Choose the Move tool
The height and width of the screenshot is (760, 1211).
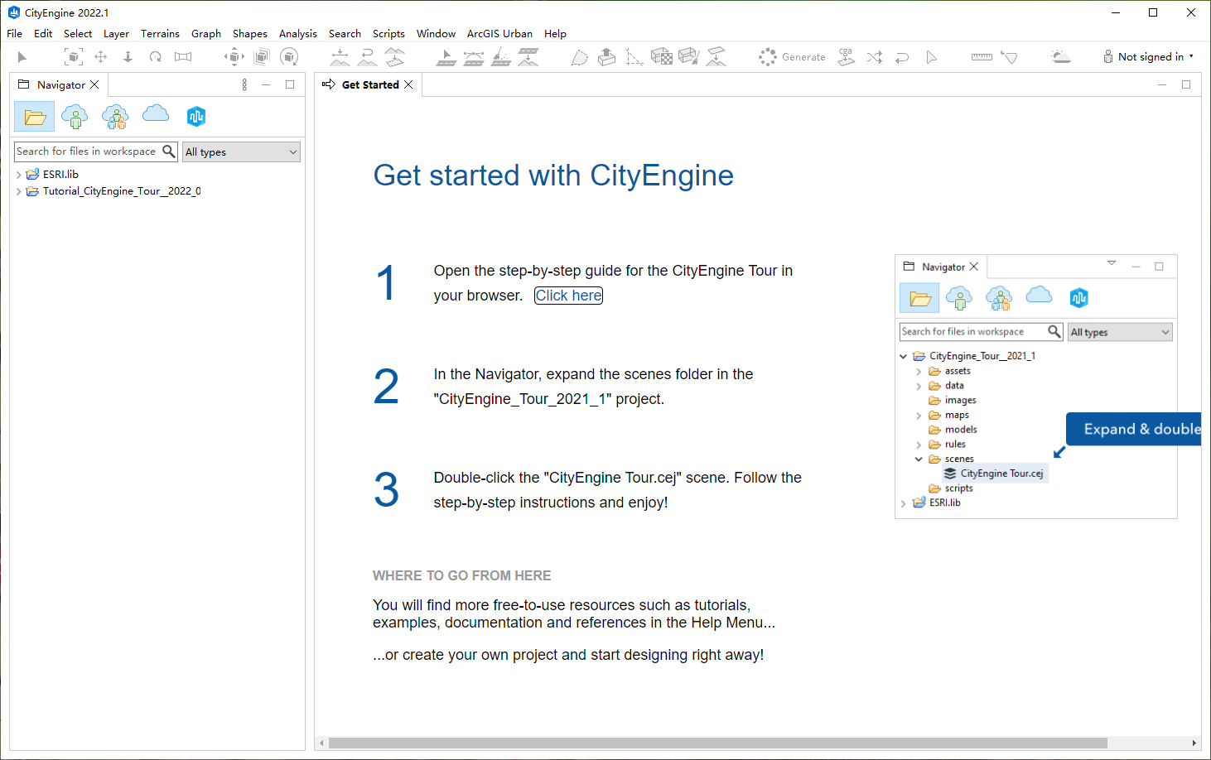(100, 56)
